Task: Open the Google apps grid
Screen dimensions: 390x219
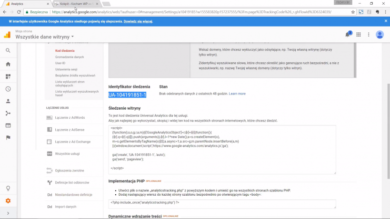Action: [359, 35]
